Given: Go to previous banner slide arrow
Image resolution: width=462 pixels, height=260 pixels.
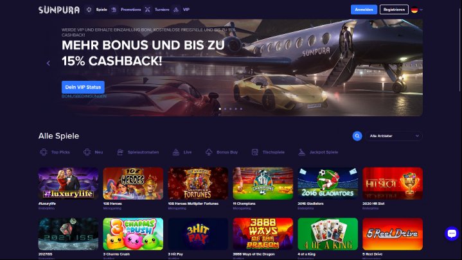Looking at the screenshot, I should tap(48, 63).
